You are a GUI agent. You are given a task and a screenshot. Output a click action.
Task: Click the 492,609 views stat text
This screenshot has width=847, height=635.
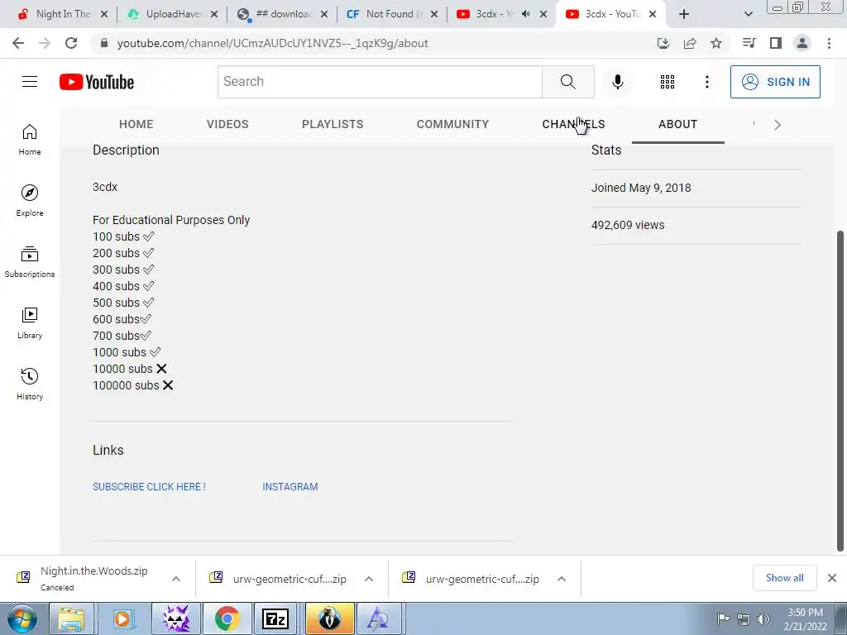click(628, 225)
